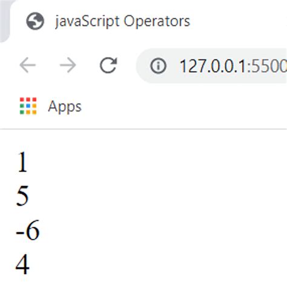Click the Apps bookmark label

click(x=65, y=107)
